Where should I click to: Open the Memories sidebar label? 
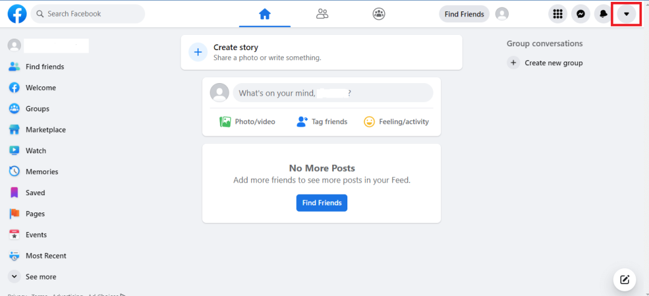pyautogui.click(x=42, y=171)
